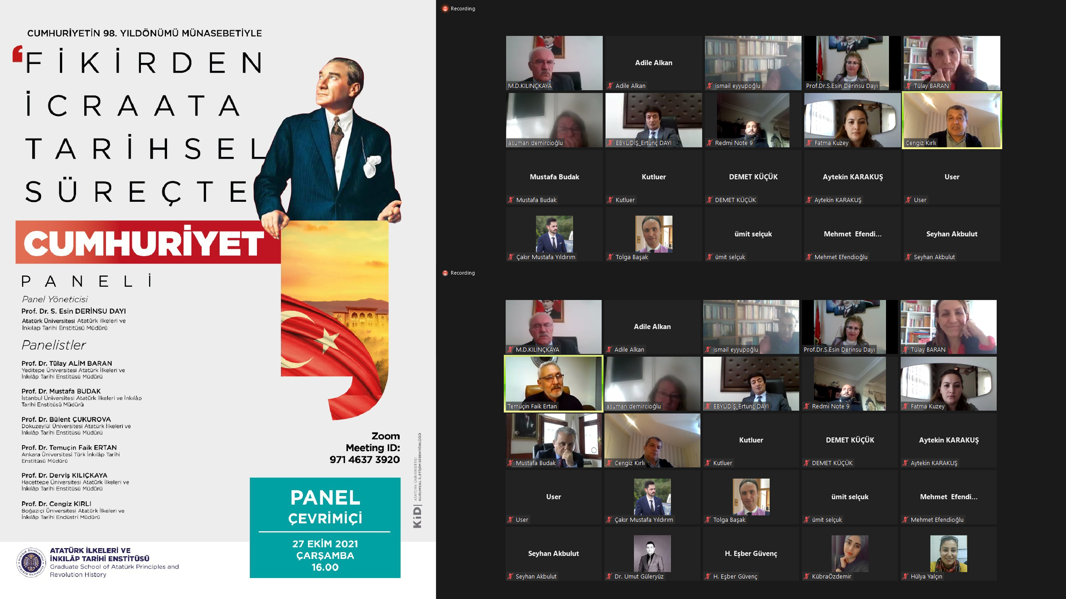
Task: Click the Atatürk University circular logo
Action: [x=31, y=563]
